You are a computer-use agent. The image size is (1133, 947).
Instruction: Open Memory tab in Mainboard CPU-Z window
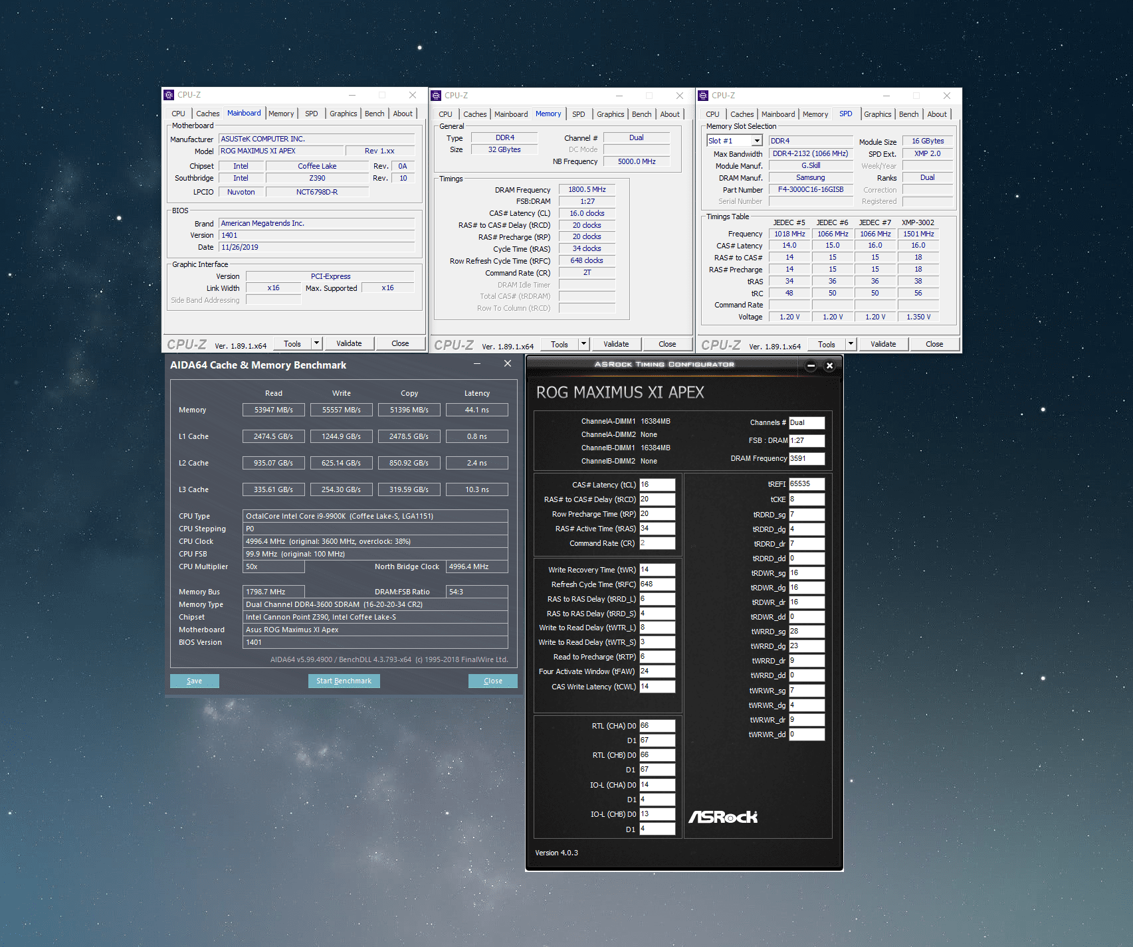281,114
